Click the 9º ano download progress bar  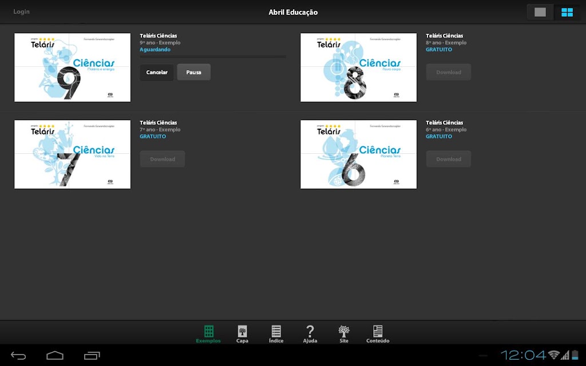pyautogui.click(x=213, y=57)
